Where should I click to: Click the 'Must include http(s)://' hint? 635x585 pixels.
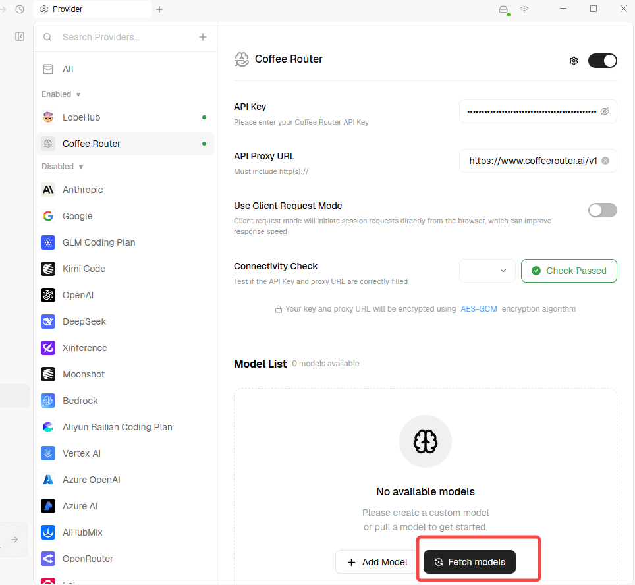click(x=271, y=171)
